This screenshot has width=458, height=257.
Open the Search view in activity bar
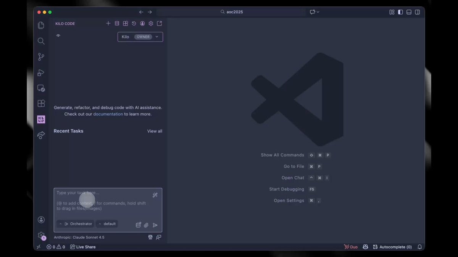coord(41,41)
